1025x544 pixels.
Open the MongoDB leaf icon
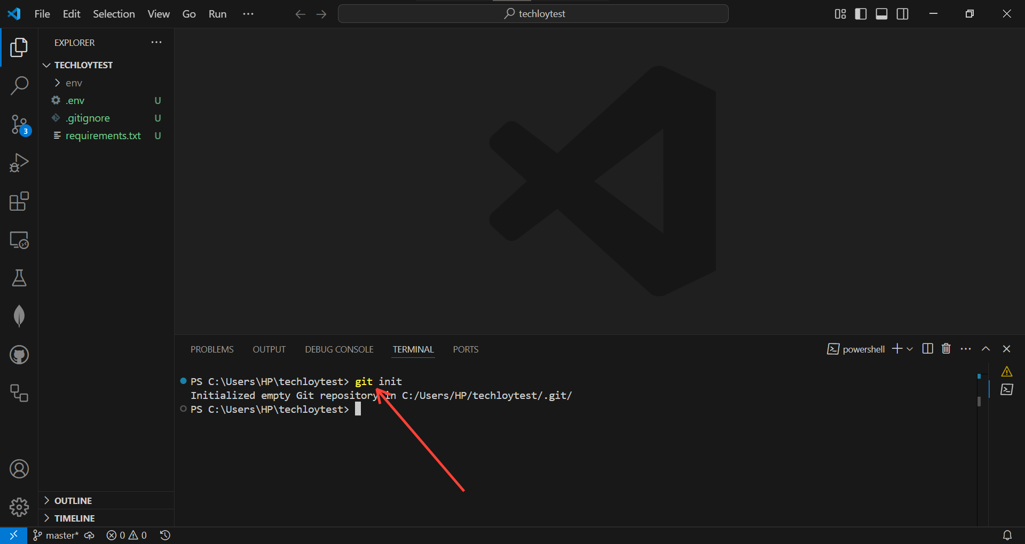click(x=19, y=316)
